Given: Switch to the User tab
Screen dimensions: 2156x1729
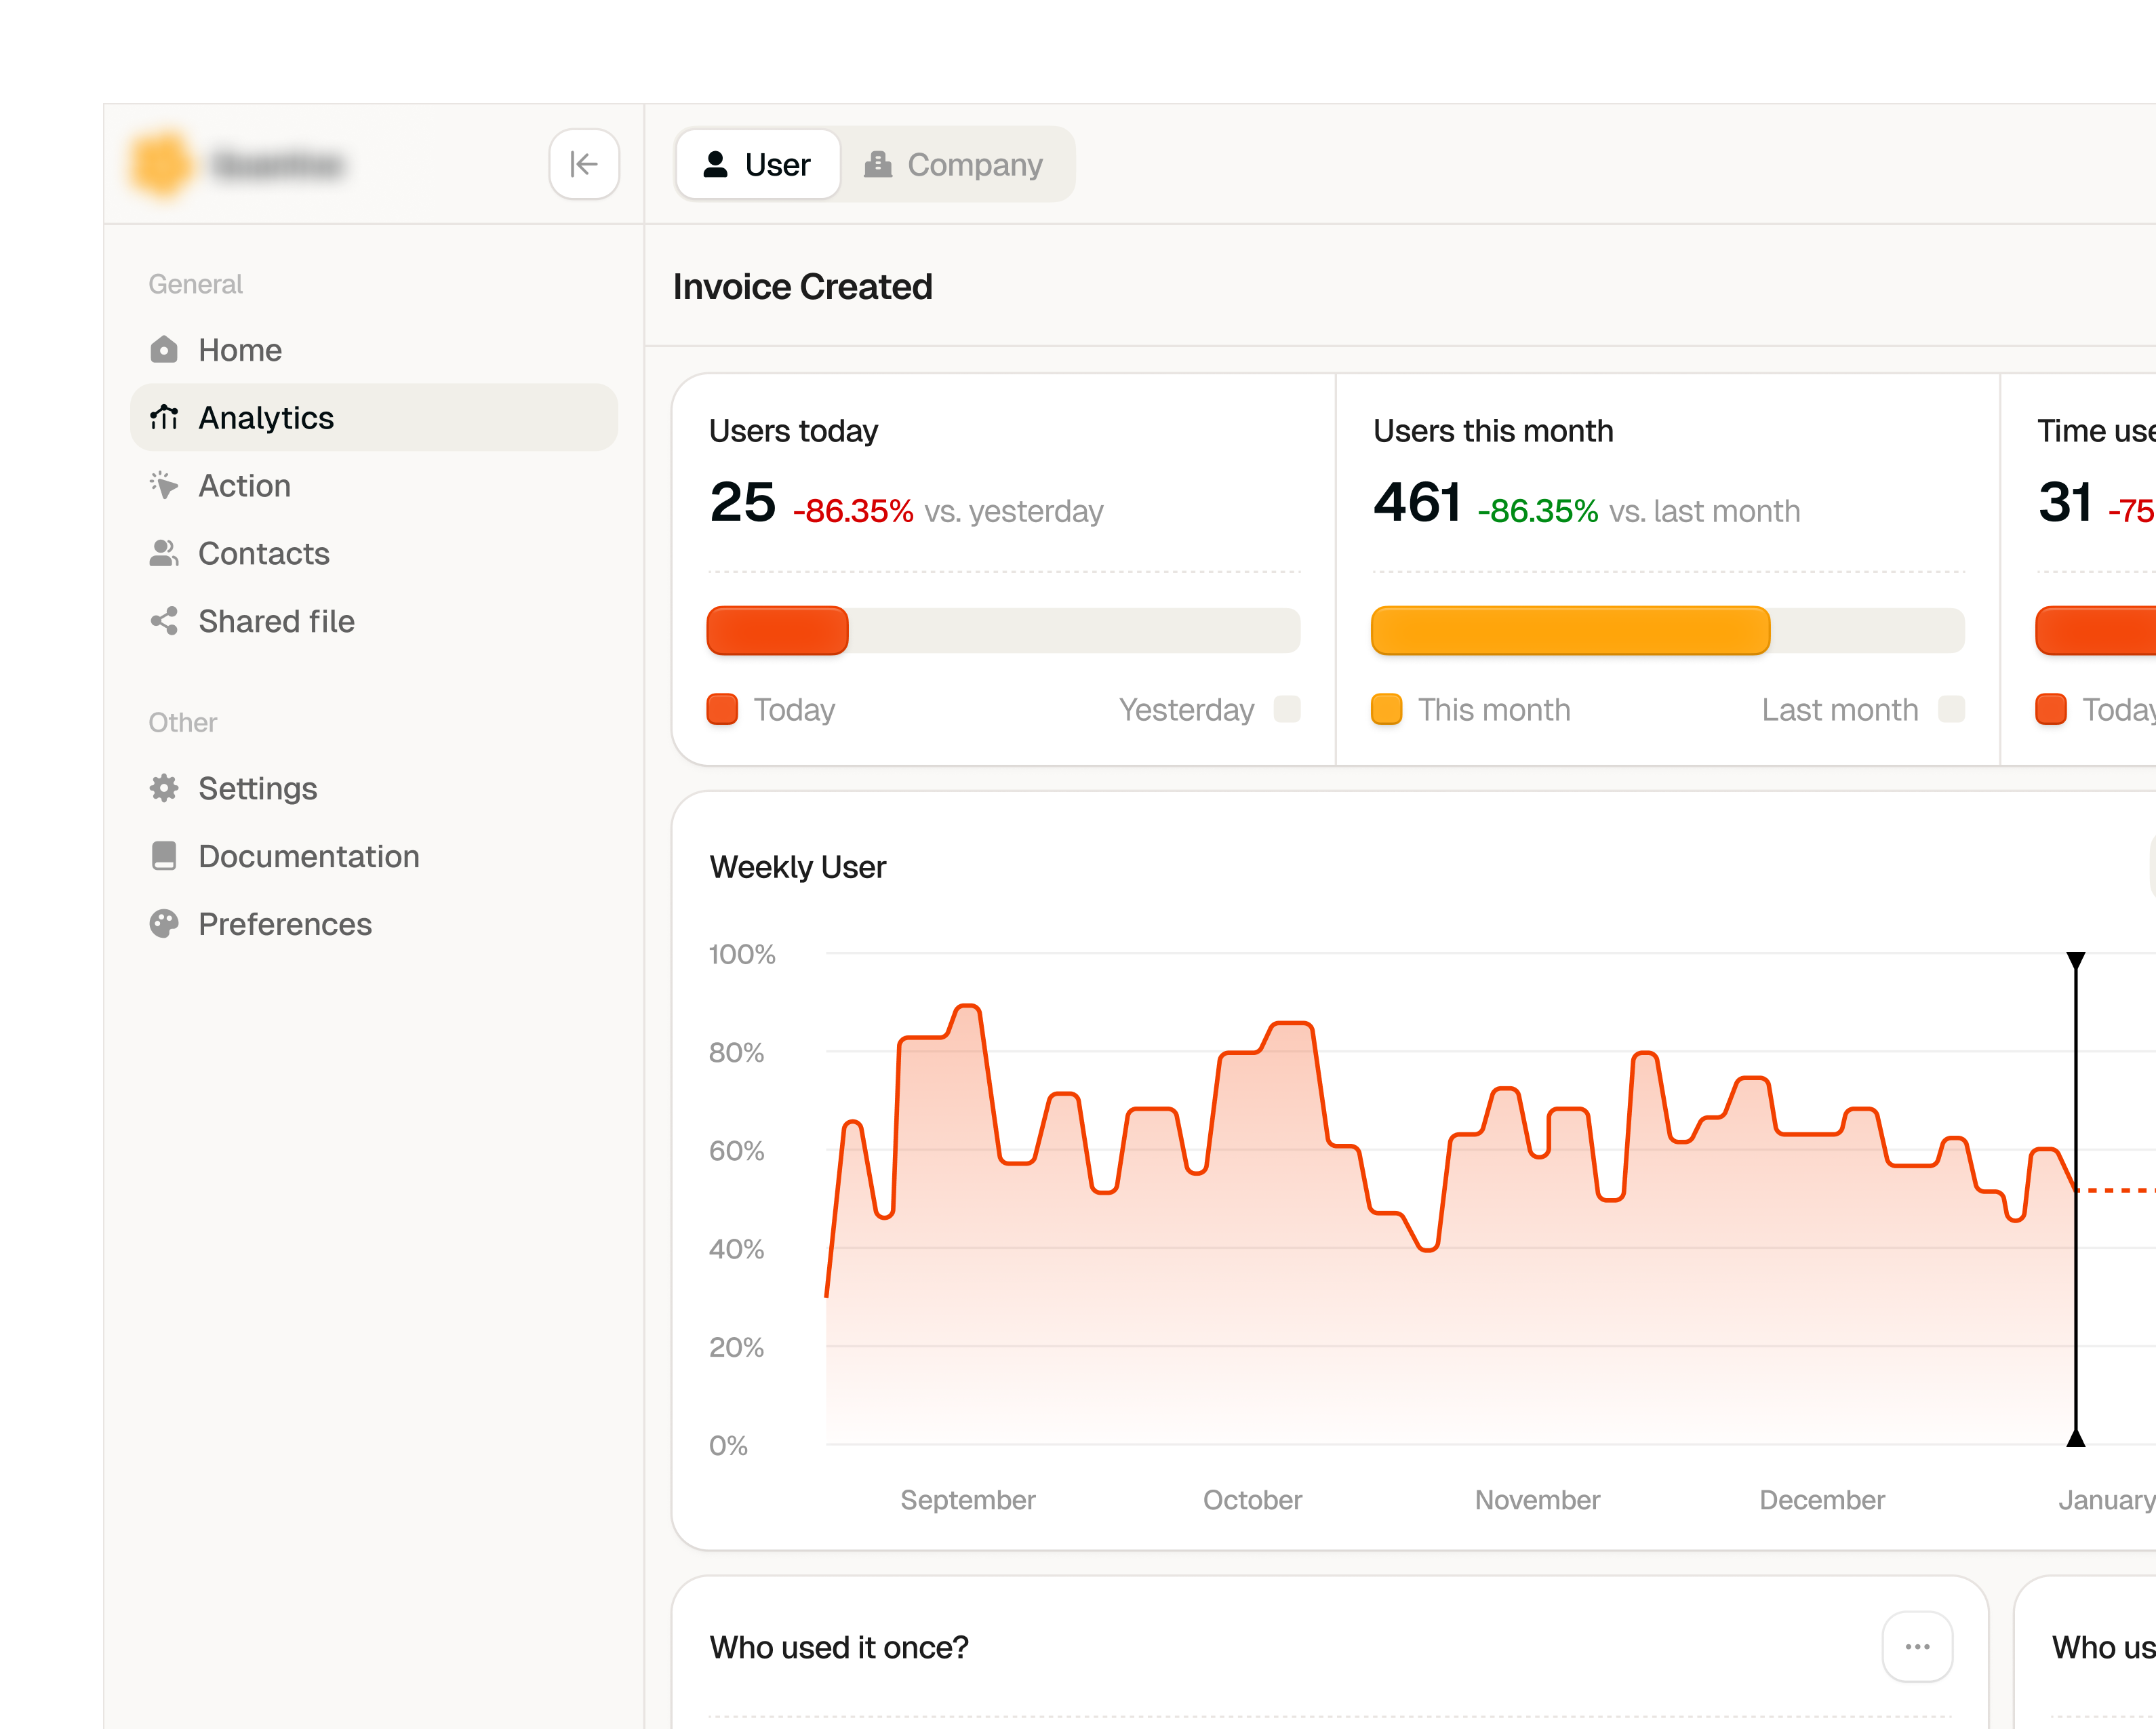Looking at the screenshot, I should coord(758,164).
